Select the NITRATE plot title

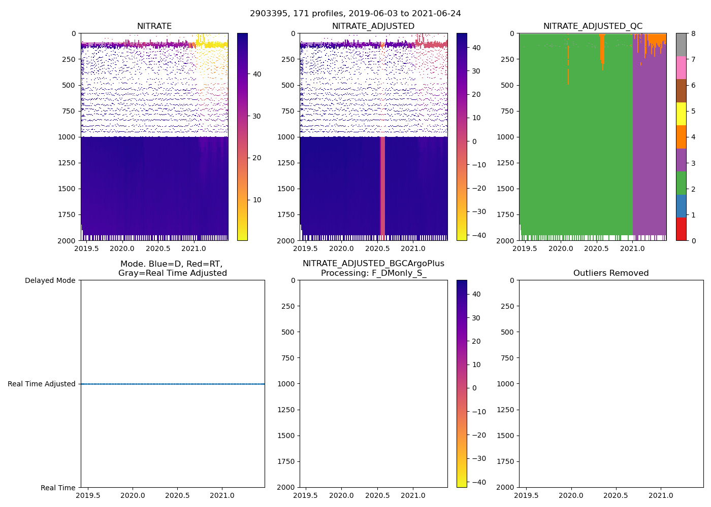click(x=154, y=26)
